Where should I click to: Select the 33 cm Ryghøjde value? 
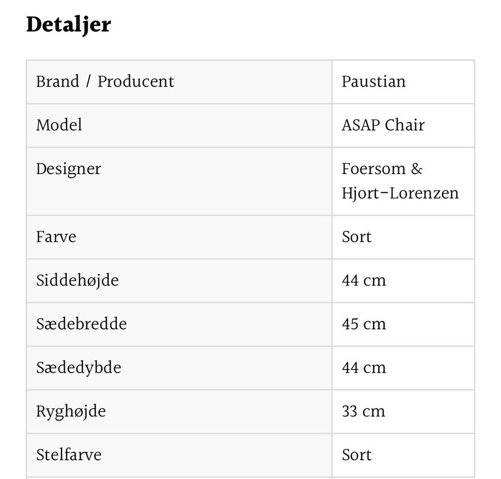coord(363,412)
